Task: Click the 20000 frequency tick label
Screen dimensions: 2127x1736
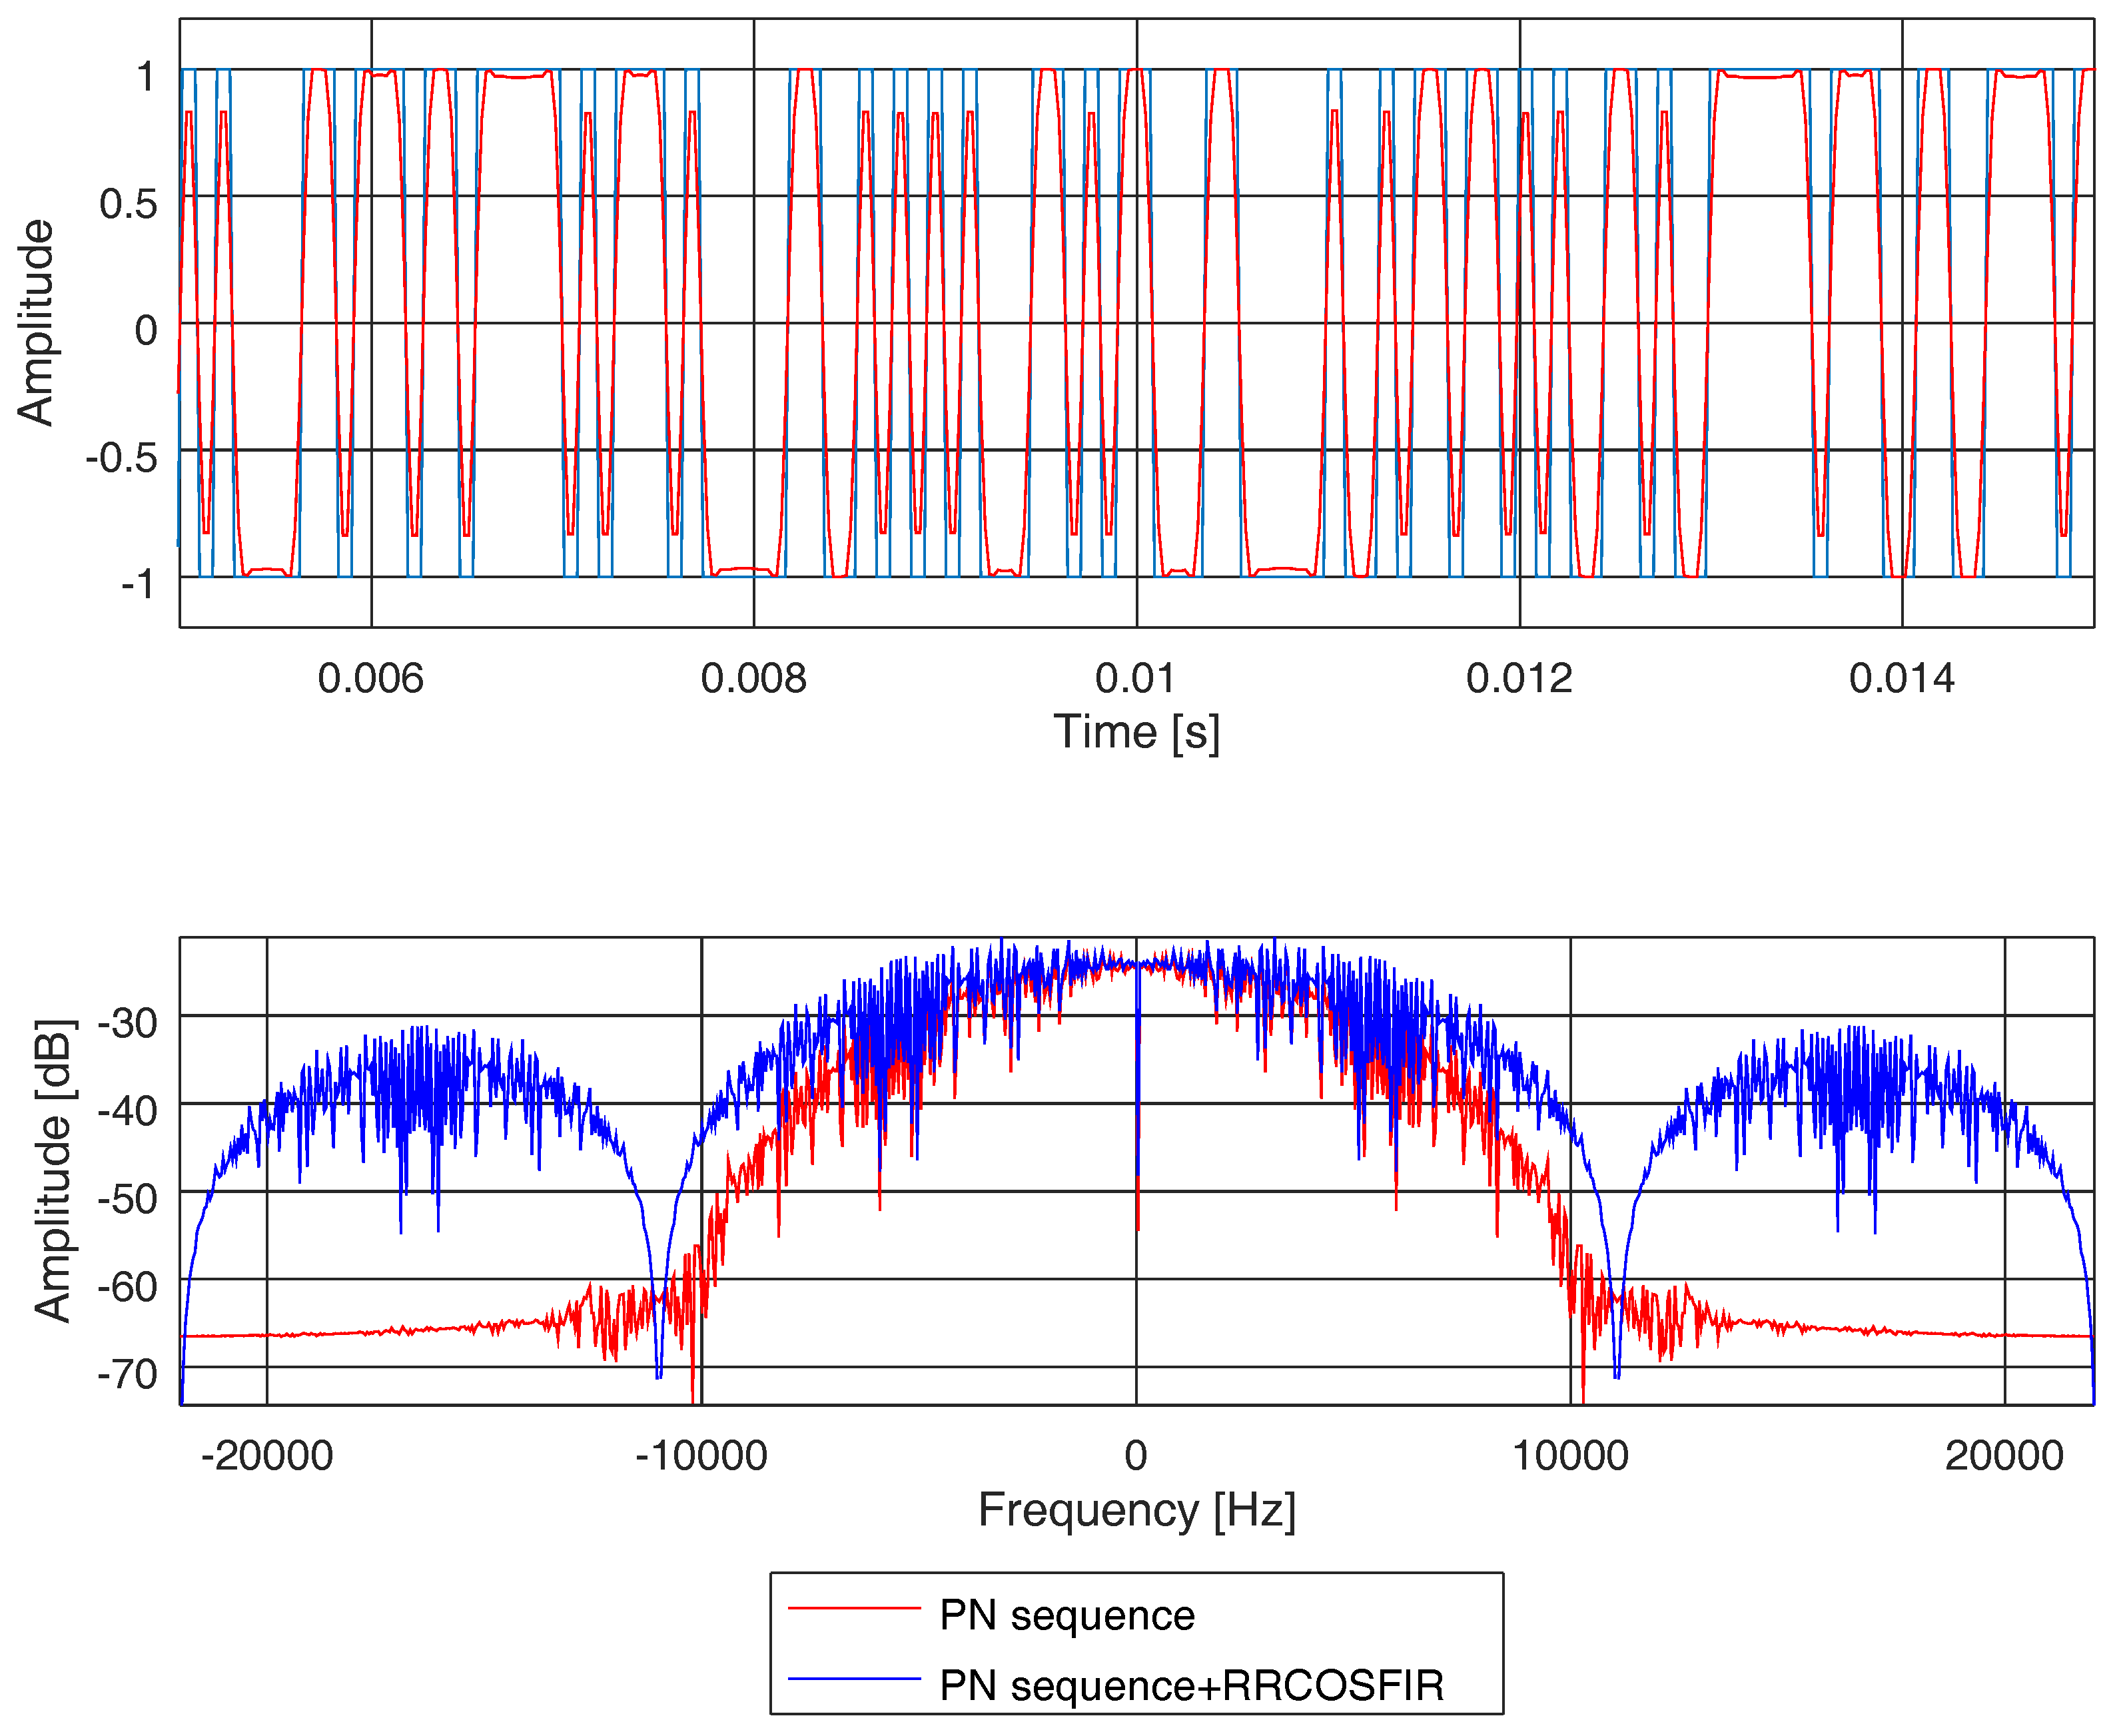Action: point(2004,1456)
